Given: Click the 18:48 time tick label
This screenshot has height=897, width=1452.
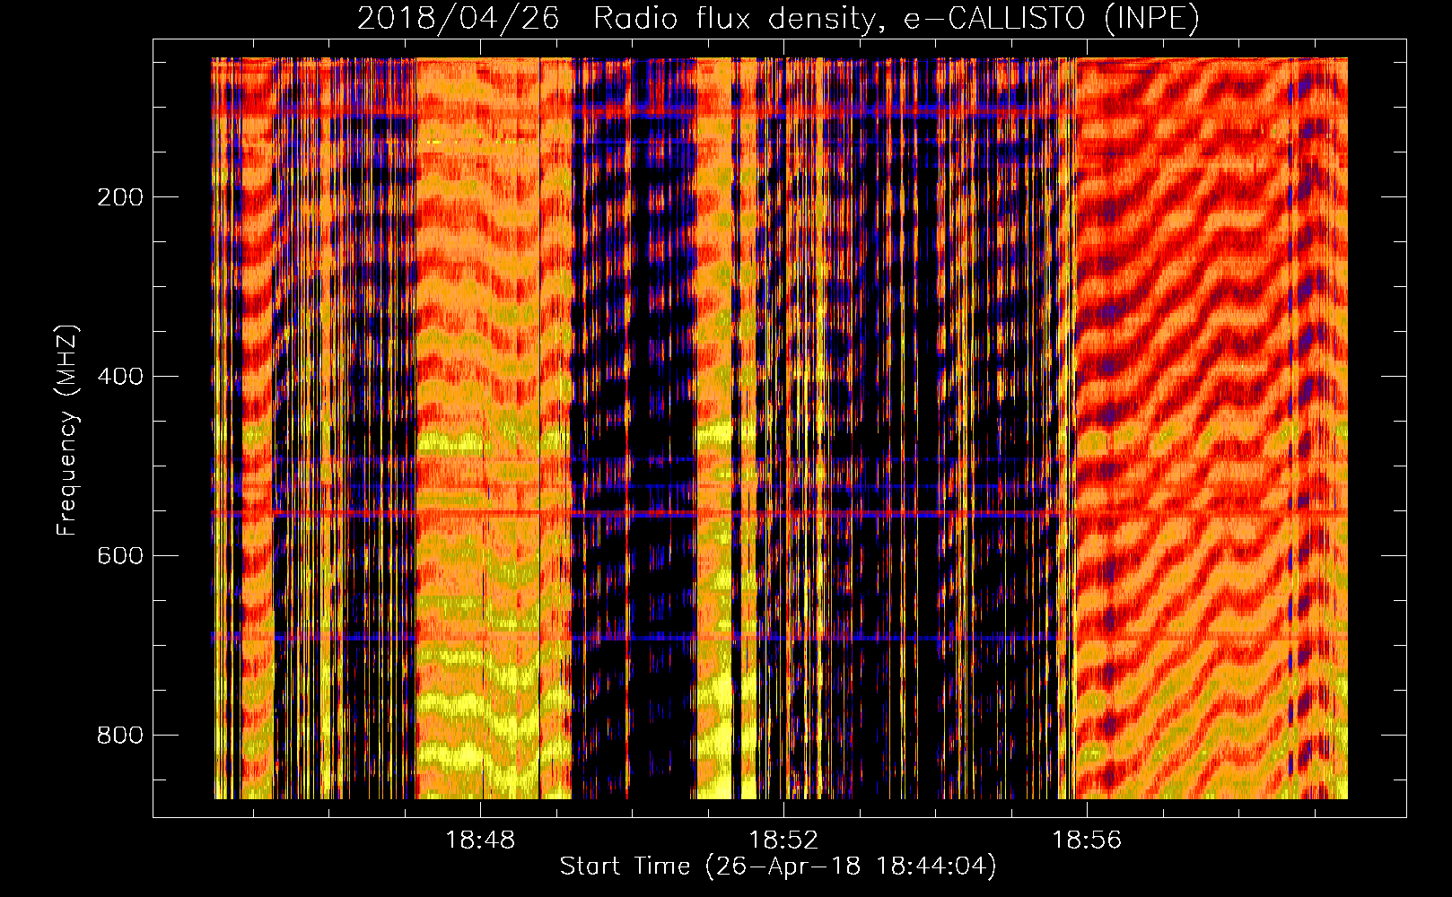Looking at the screenshot, I should coord(480,840).
